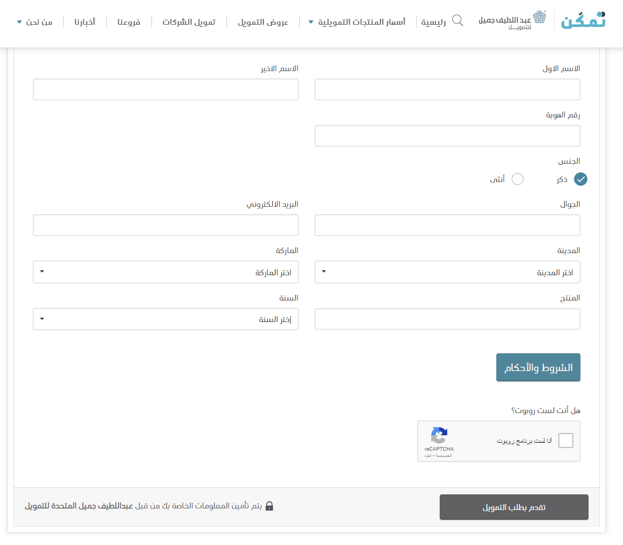The height and width of the screenshot is (545, 623).
Task: Click the الشروط والأحكام button
Action: [x=538, y=367]
